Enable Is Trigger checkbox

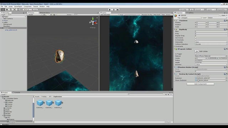click(x=196, y=54)
